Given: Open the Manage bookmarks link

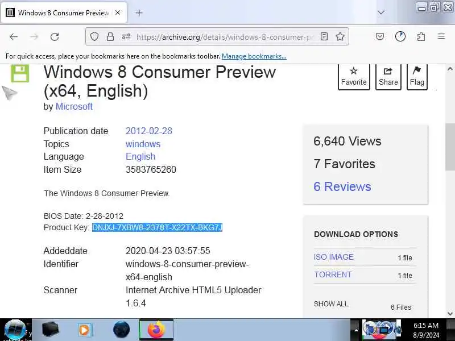Looking at the screenshot, I should 254,56.
